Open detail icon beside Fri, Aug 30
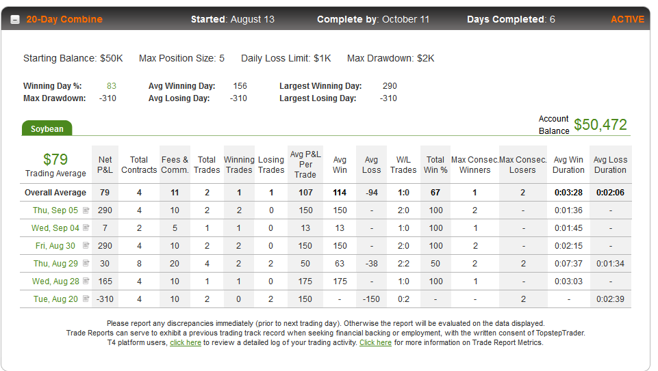 coord(86,245)
